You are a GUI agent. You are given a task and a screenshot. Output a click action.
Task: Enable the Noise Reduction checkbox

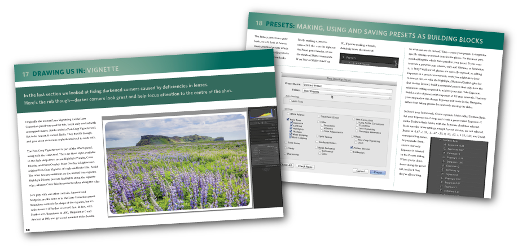point(316,147)
